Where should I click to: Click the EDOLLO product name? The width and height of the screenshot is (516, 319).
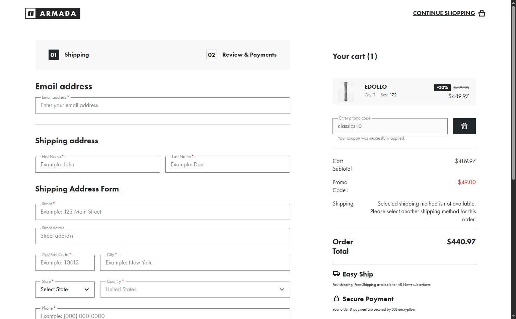376,87
